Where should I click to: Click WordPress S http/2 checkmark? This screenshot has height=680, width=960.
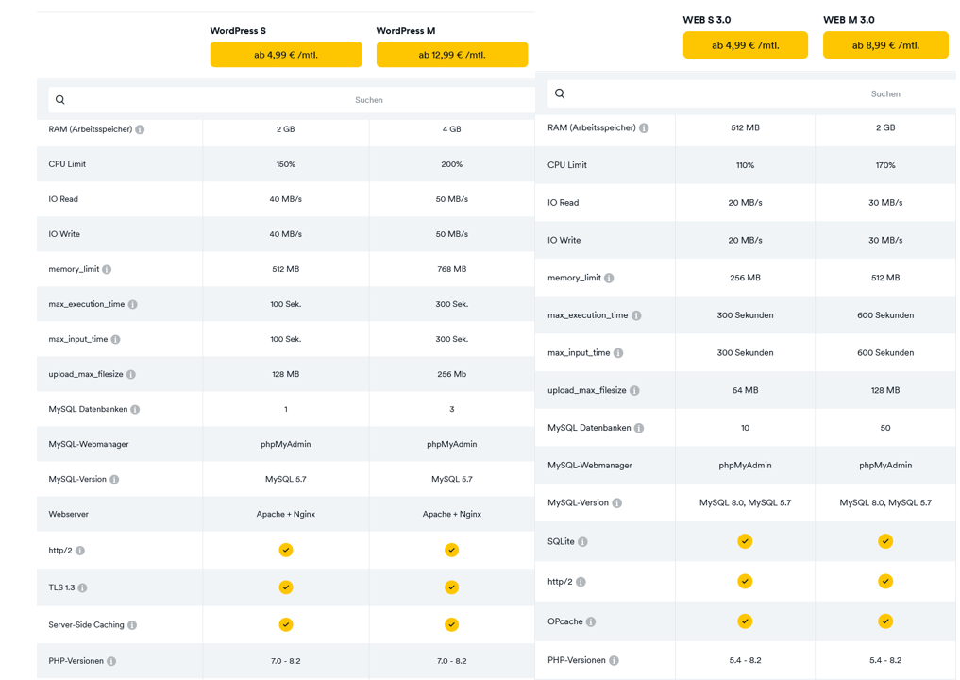pyautogui.click(x=286, y=550)
